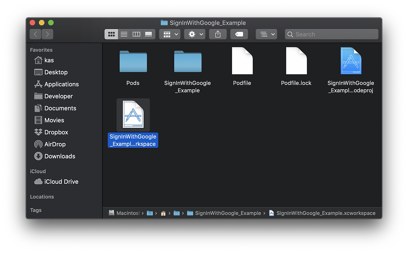Click the Pods file name label
Viewport: 408px width, 253px height.
(133, 83)
